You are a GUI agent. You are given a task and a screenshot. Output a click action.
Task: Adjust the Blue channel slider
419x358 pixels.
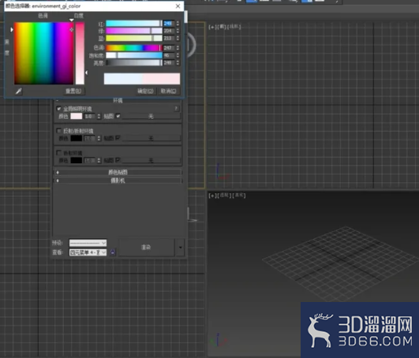coord(134,38)
